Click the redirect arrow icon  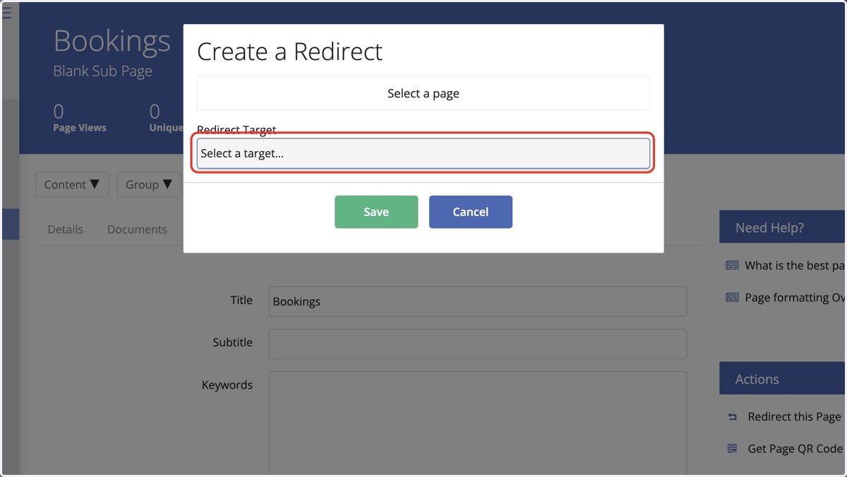[x=732, y=417]
